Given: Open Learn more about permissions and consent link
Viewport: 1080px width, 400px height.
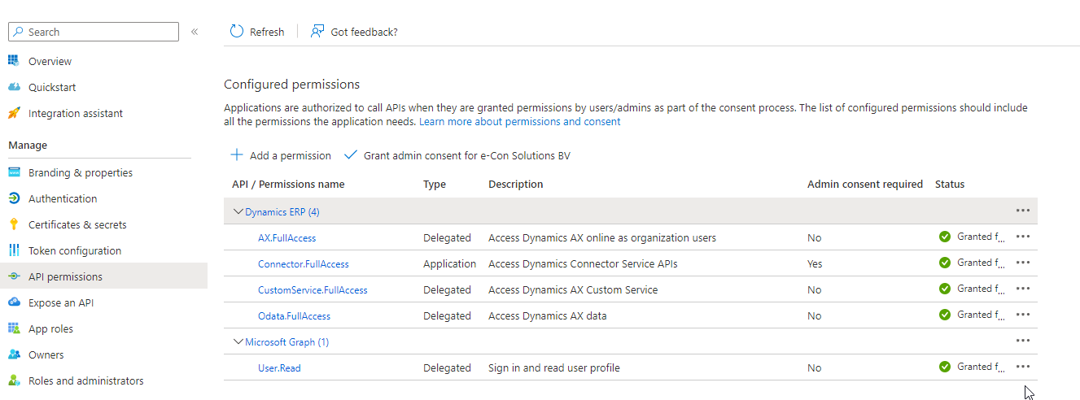Looking at the screenshot, I should pyautogui.click(x=519, y=121).
